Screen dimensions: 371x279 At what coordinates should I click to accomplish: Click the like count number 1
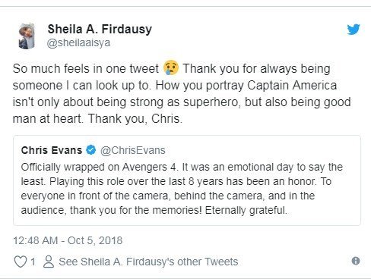click(33, 262)
